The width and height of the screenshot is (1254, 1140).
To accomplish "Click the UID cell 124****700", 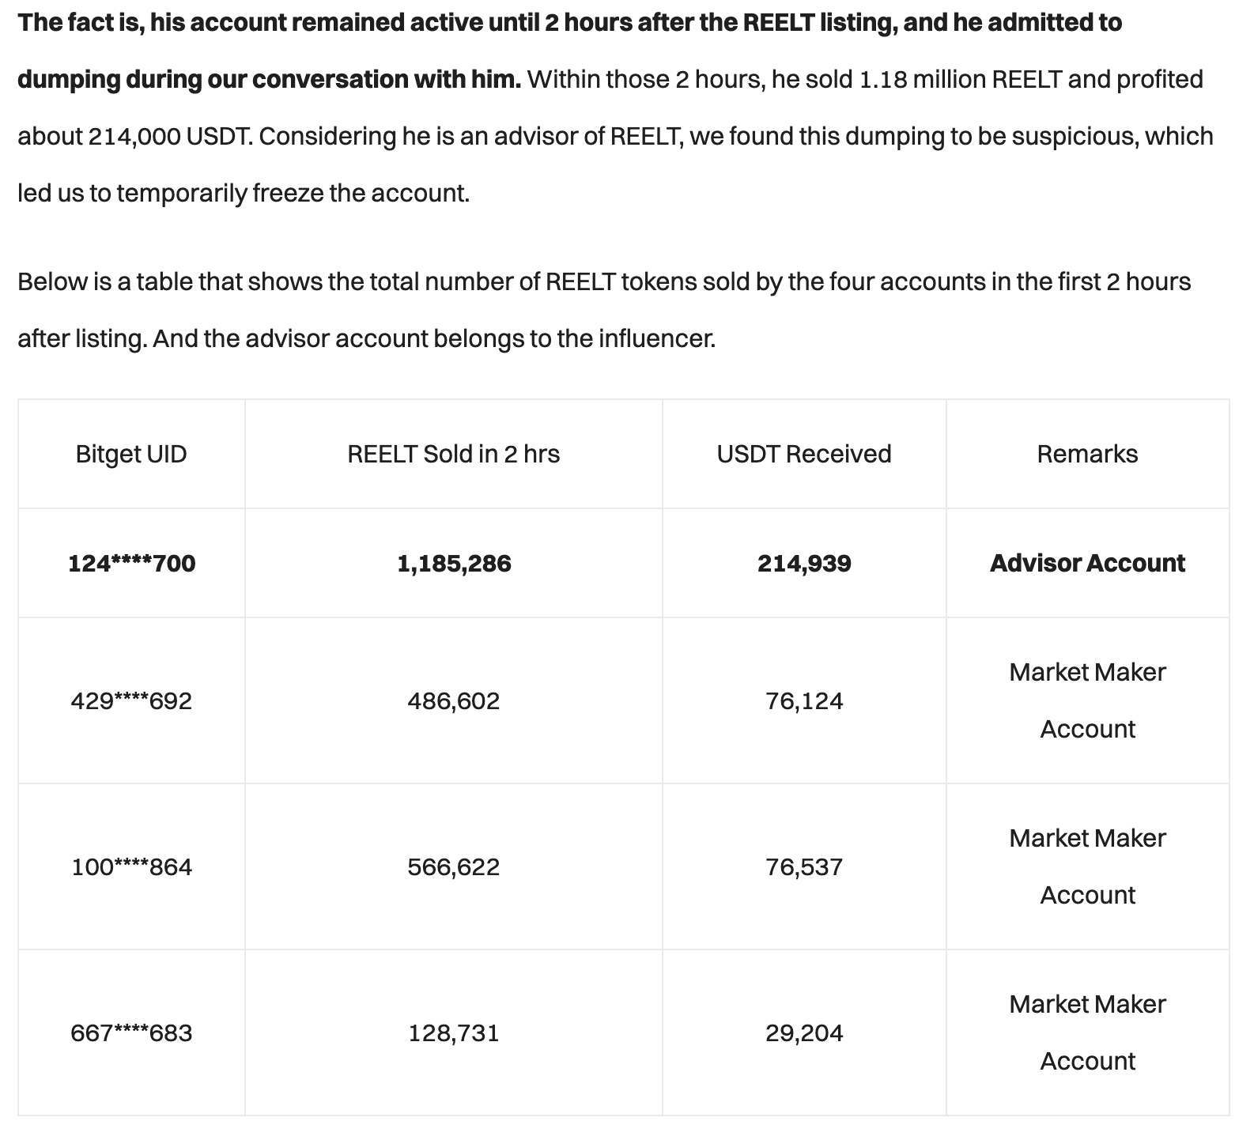I will click(131, 563).
